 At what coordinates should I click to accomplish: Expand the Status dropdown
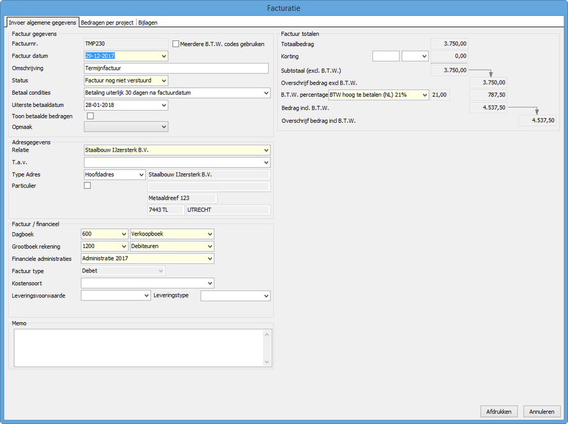coord(164,81)
